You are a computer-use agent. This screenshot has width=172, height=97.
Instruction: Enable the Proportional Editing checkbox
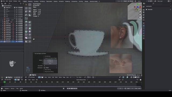[44, 72]
